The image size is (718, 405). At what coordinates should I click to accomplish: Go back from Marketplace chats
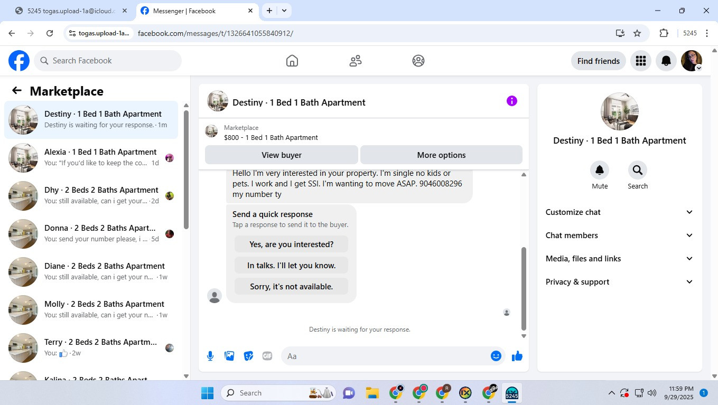pos(17,91)
